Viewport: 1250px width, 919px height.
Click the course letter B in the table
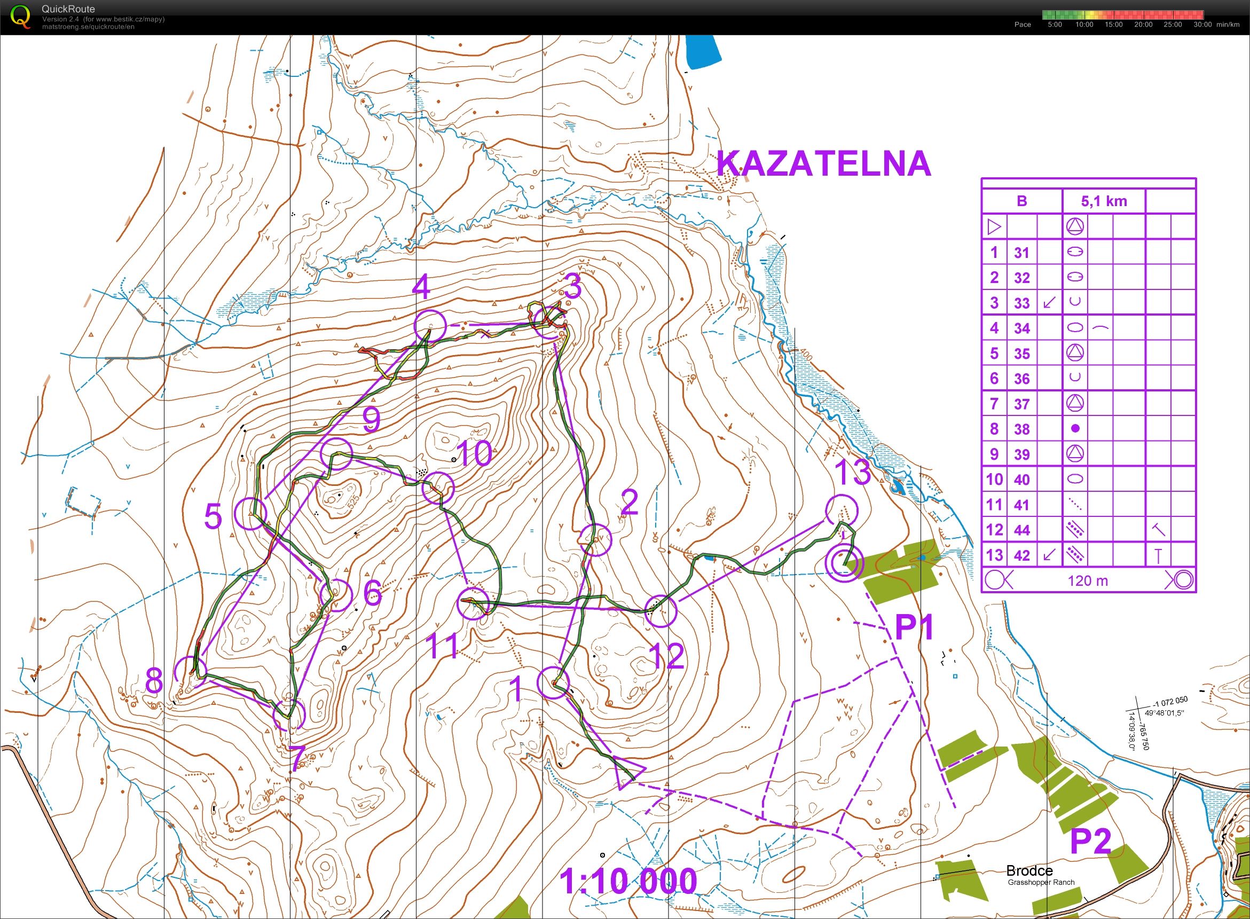coord(1022,201)
